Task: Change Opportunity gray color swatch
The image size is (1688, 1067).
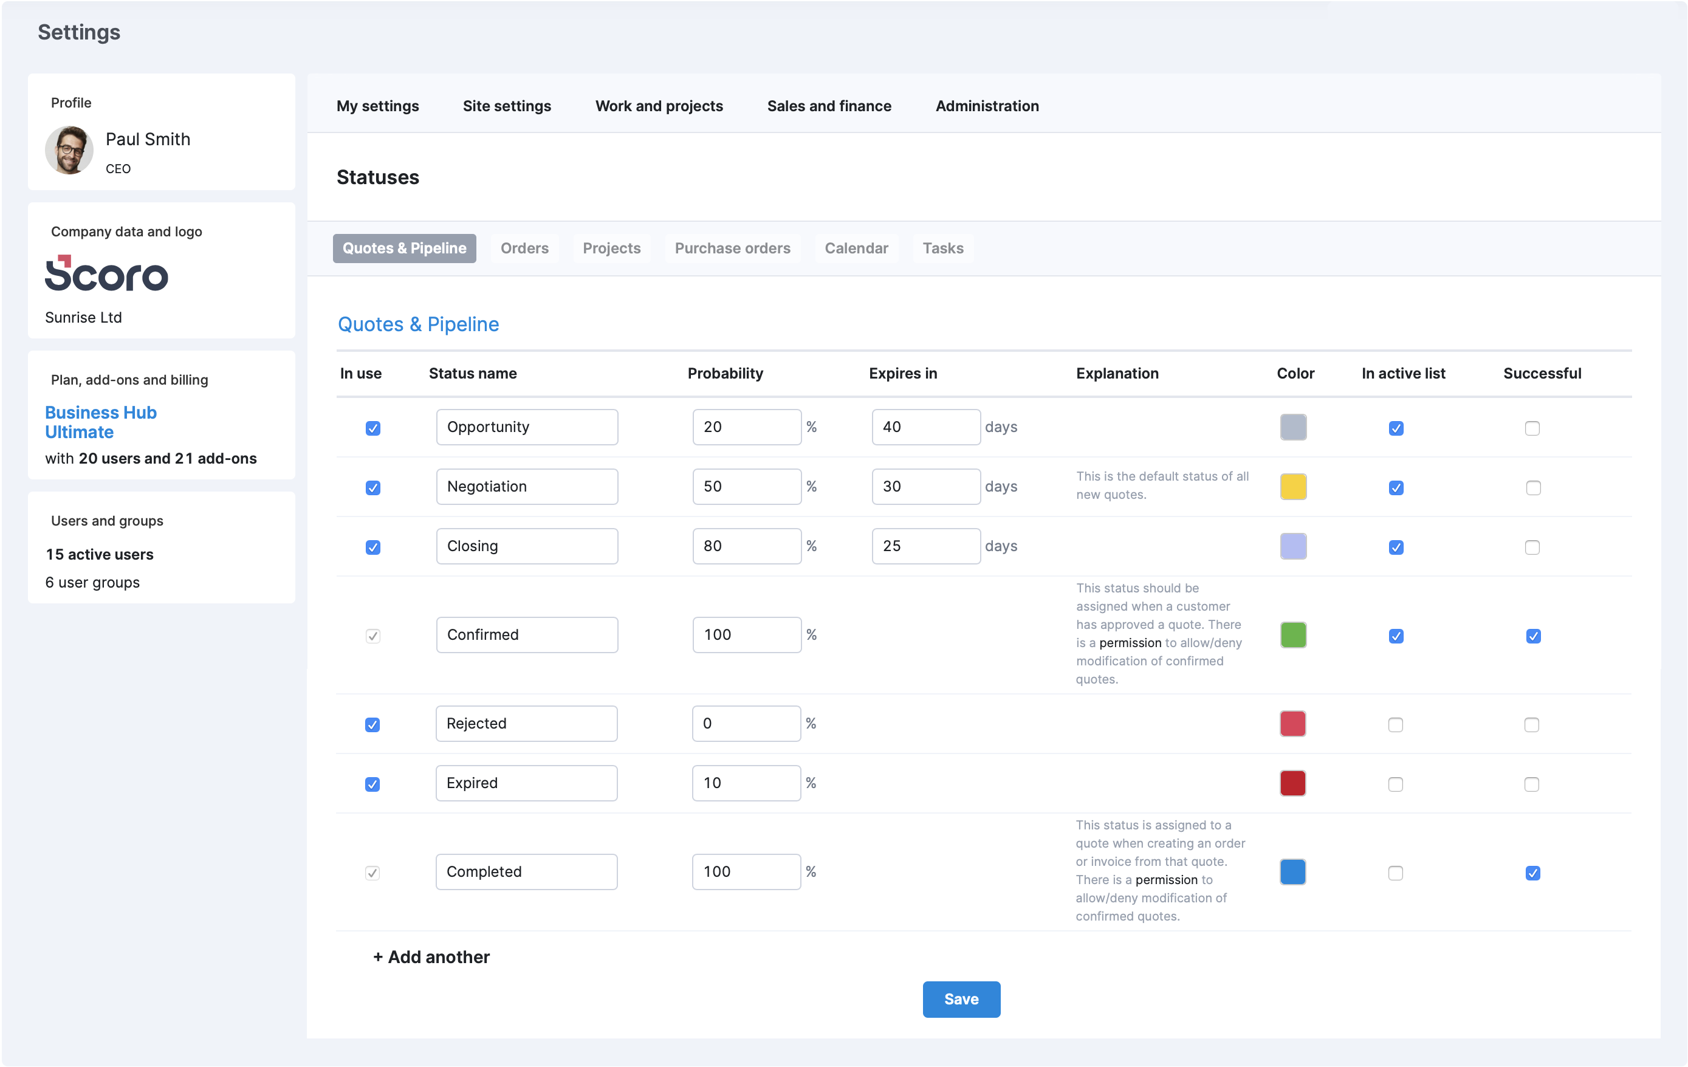Action: [x=1293, y=427]
